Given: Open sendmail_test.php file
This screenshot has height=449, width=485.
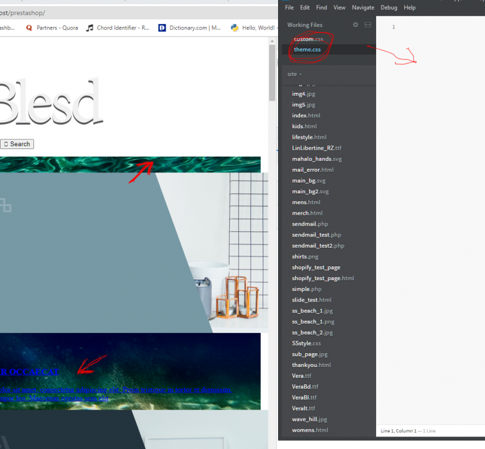Looking at the screenshot, I should (x=316, y=235).
